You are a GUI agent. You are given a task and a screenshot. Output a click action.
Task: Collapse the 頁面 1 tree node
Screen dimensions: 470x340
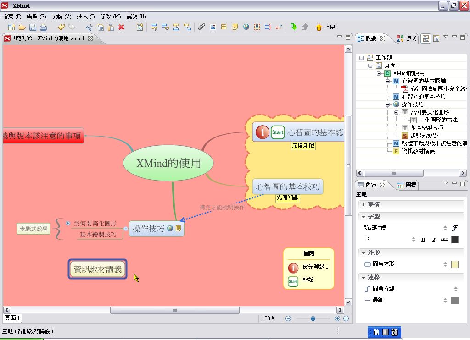(370, 66)
